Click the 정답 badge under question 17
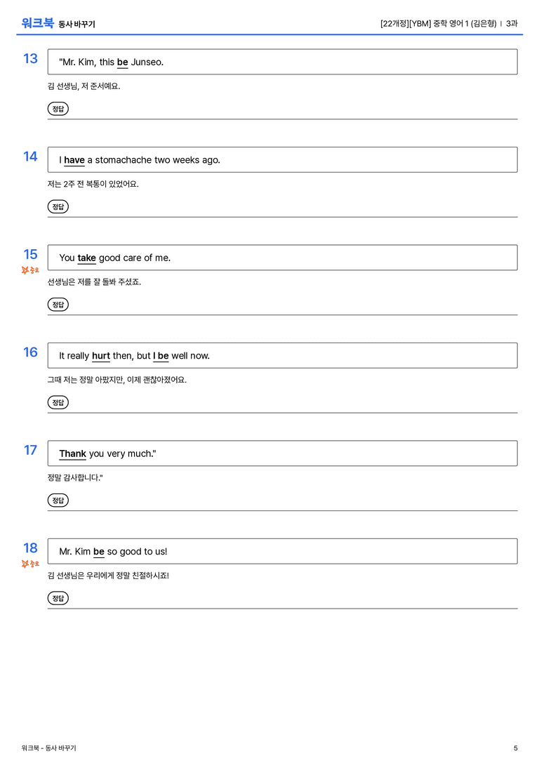 coord(58,500)
